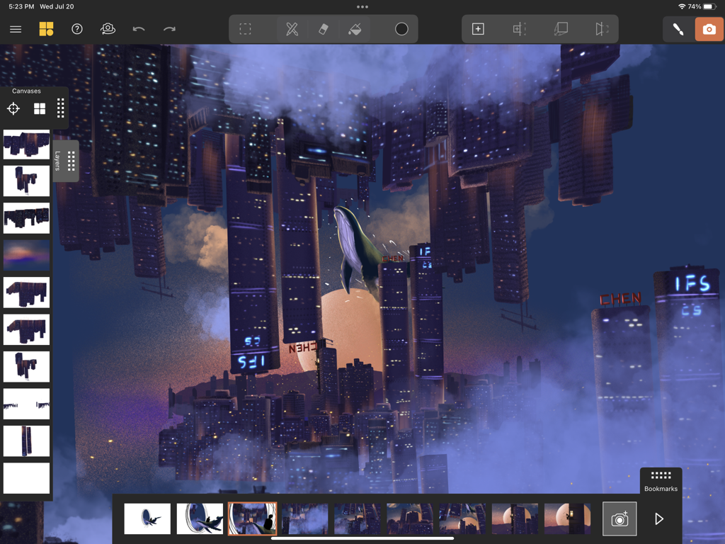Select the scissors cut tool
This screenshot has height=544, width=725.
[x=292, y=29]
